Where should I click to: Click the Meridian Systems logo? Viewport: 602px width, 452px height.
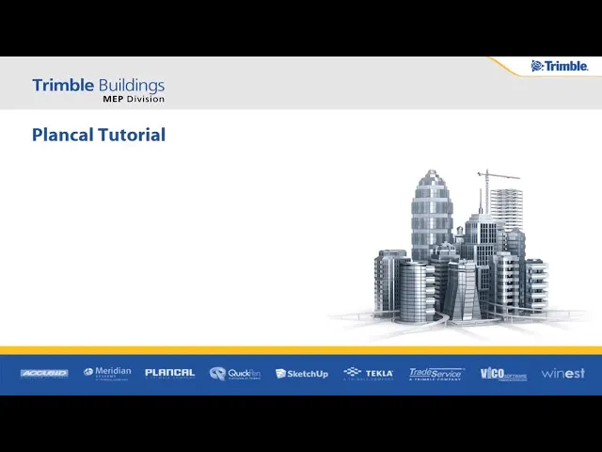tap(107, 373)
